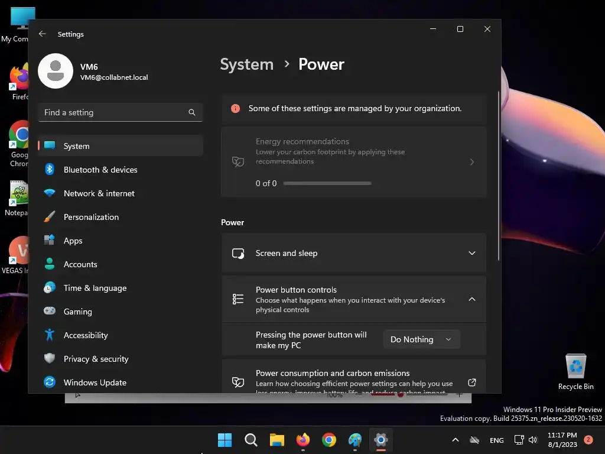Click the VM6@collabnet.local account name
The height and width of the screenshot is (454, 605).
(x=114, y=77)
